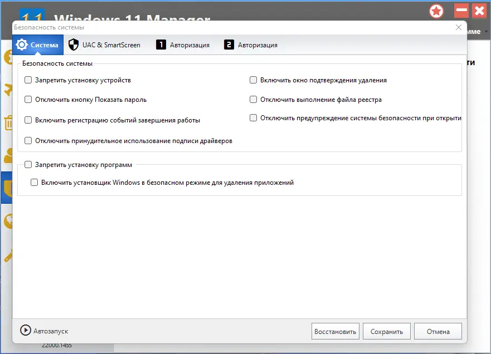Toggle Отключить принудительное использование подписи драйверов
The width and height of the screenshot is (491, 354).
28,141
